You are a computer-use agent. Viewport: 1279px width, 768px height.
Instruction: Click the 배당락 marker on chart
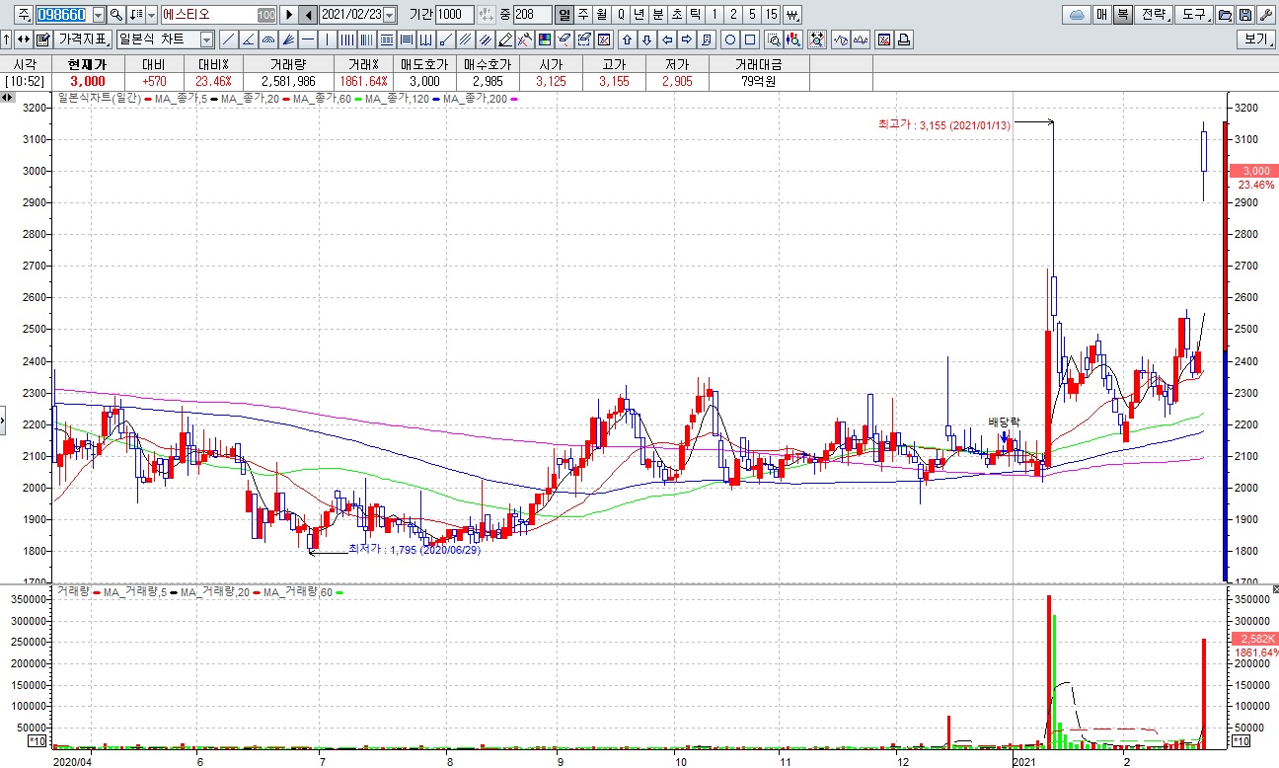tap(1004, 422)
